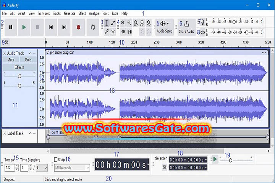Viewport: 275px width, 183px height.
Task: Toggle the Loop button
Action: point(93,27)
